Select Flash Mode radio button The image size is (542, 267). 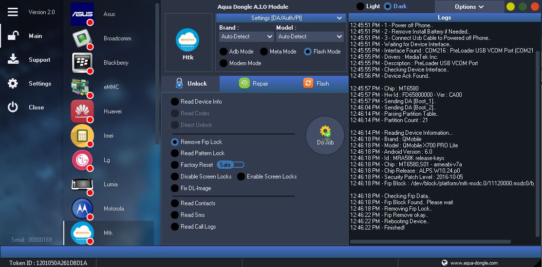click(308, 52)
